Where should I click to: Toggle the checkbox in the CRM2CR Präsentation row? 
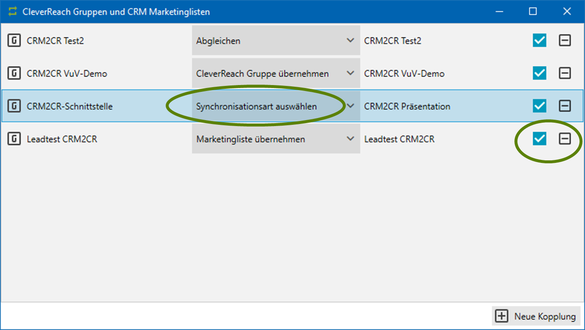tap(539, 106)
